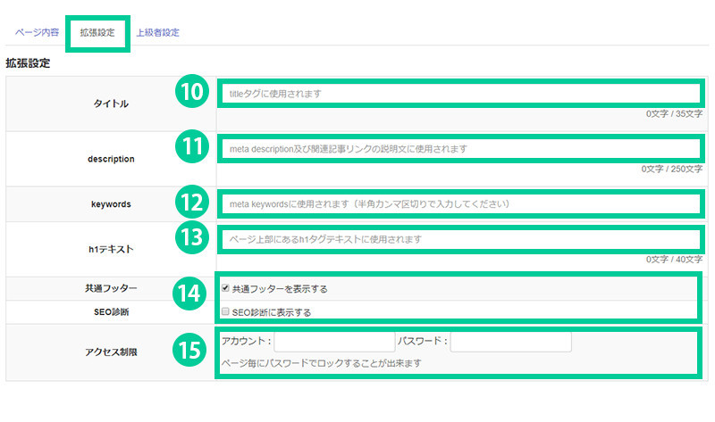Viewport: 715px width, 422px height.
Task: Focus the タイトル title tag input field
Action: (x=459, y=93)
